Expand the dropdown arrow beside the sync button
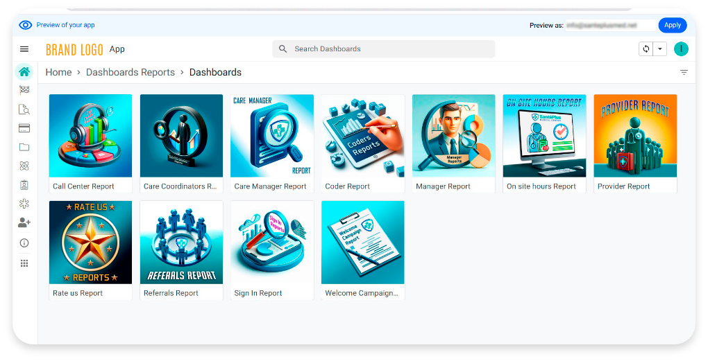The width and height of the screenshot is (708, 361). (660, 49)
